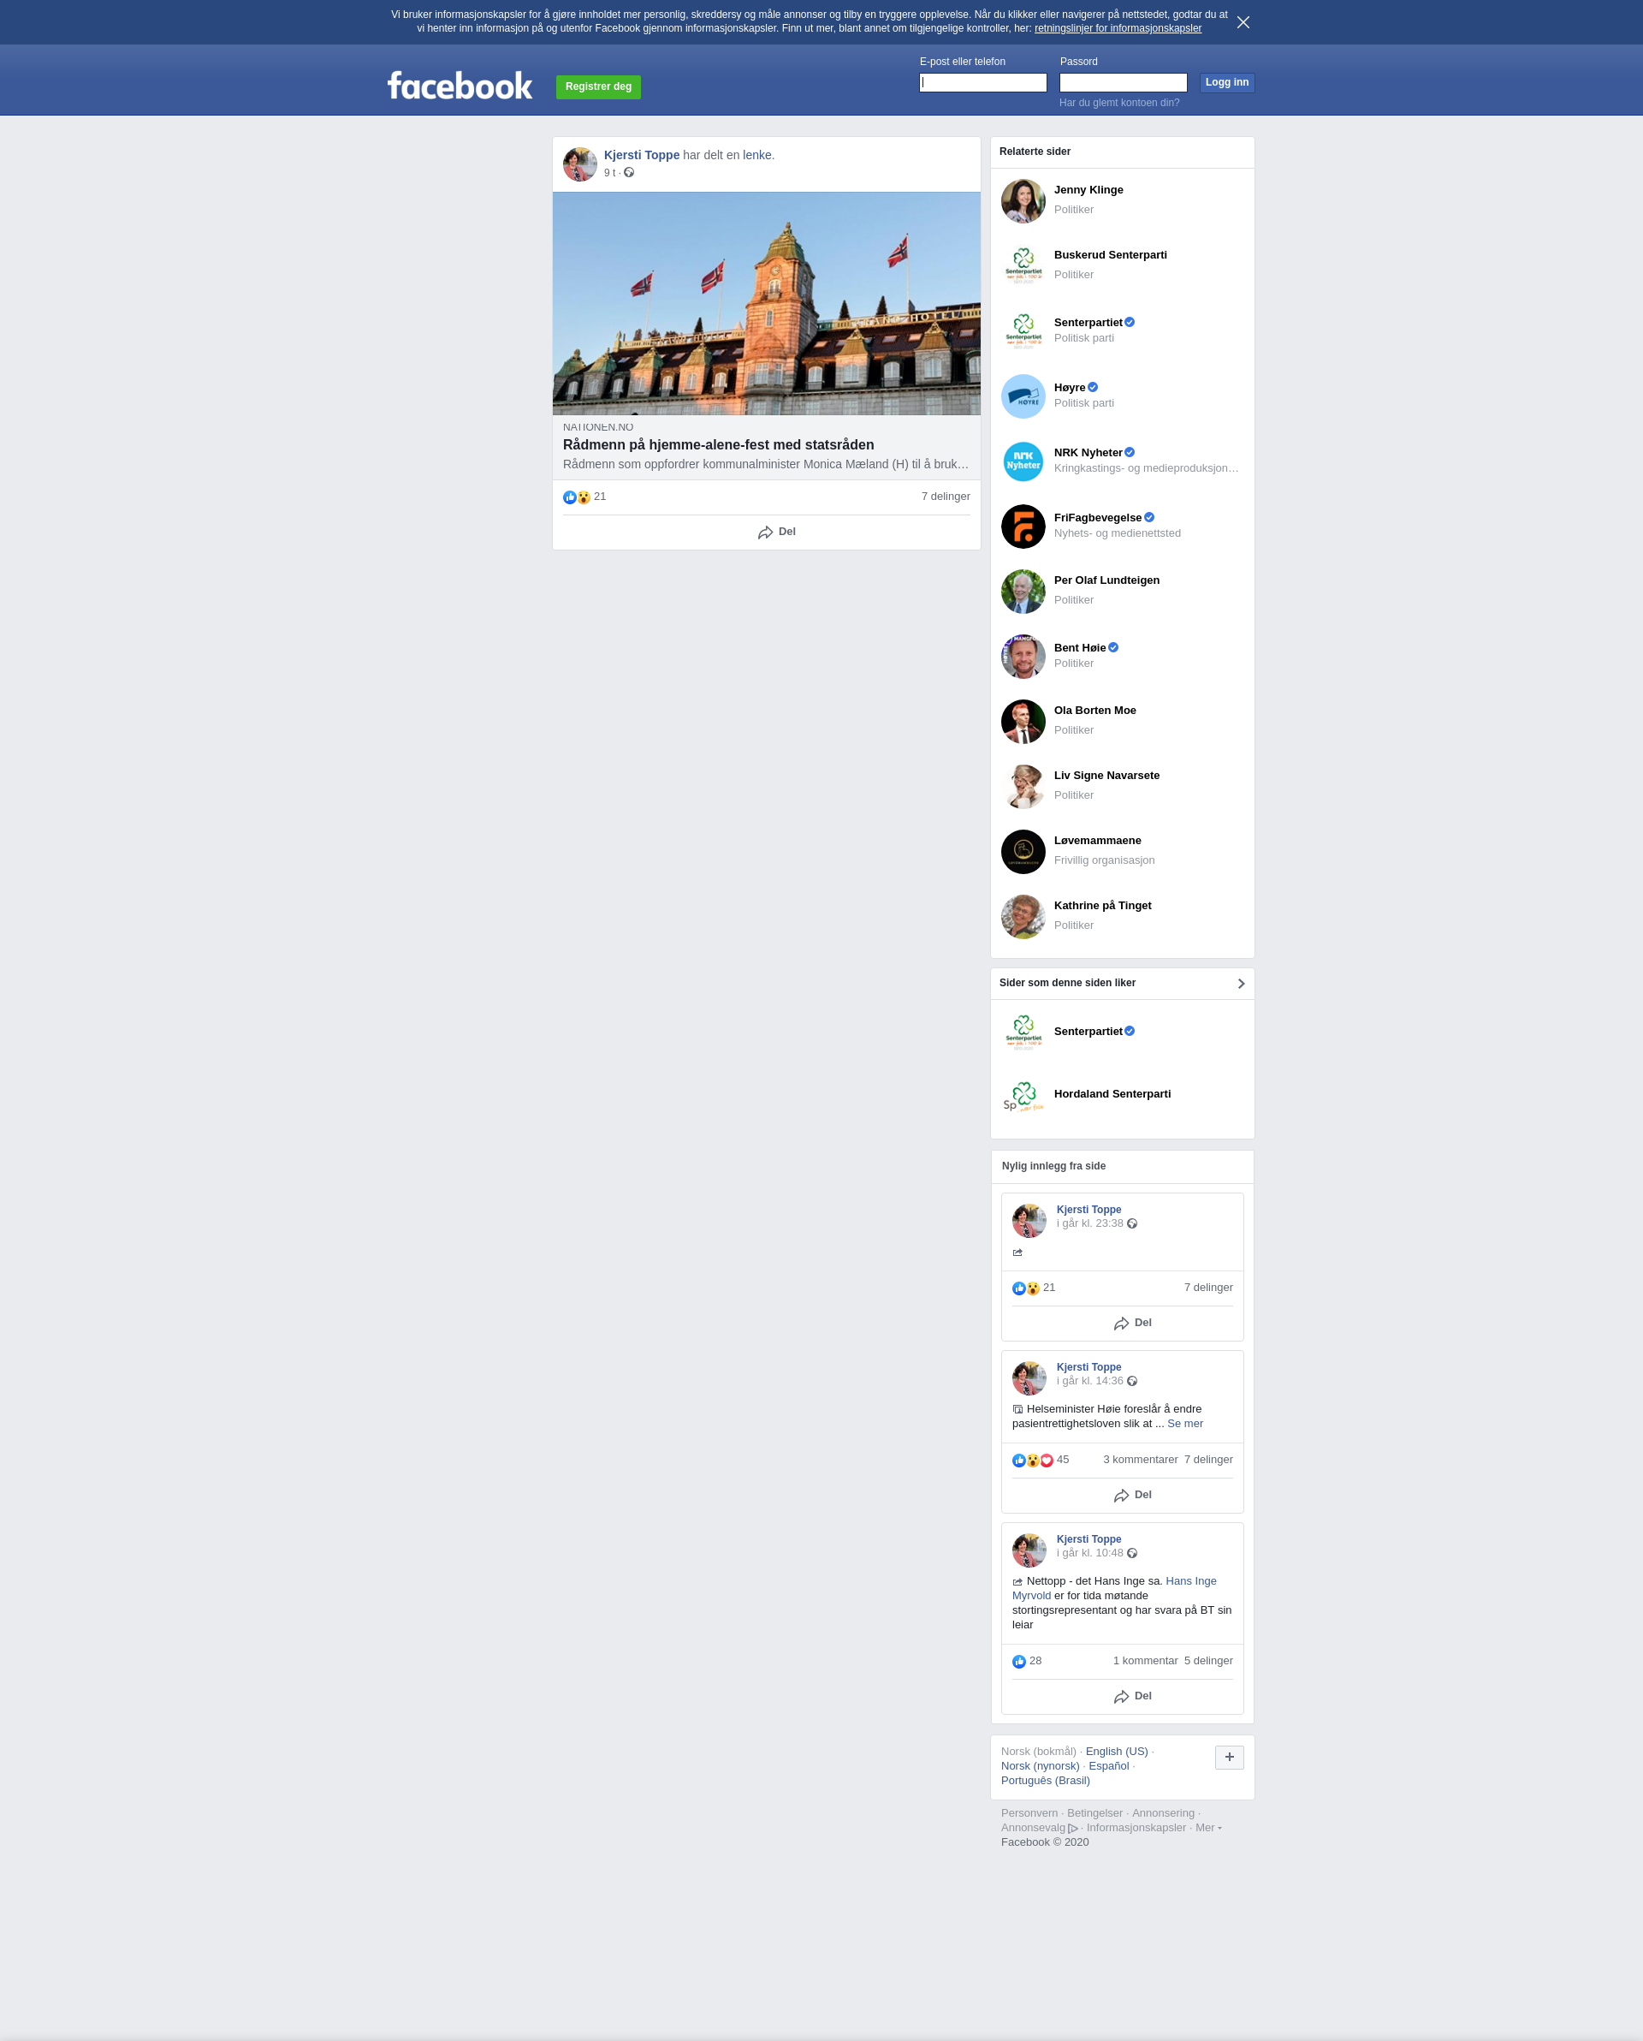This screenshot has width=1643, height=2041.
Task: Open Liv Signe Navarsete avatar
Action: point(1023,787)
